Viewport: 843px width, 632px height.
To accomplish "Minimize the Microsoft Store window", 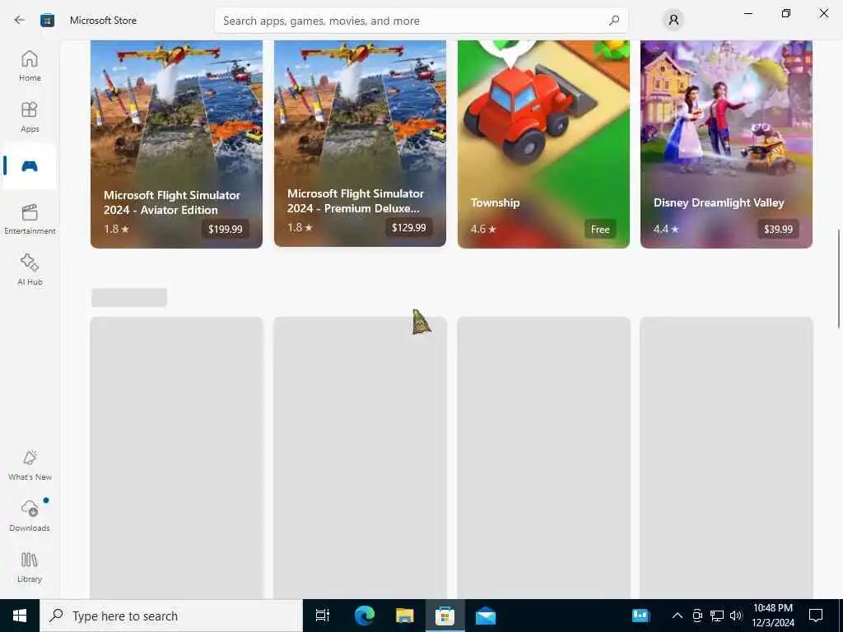I will click(748, 13).
